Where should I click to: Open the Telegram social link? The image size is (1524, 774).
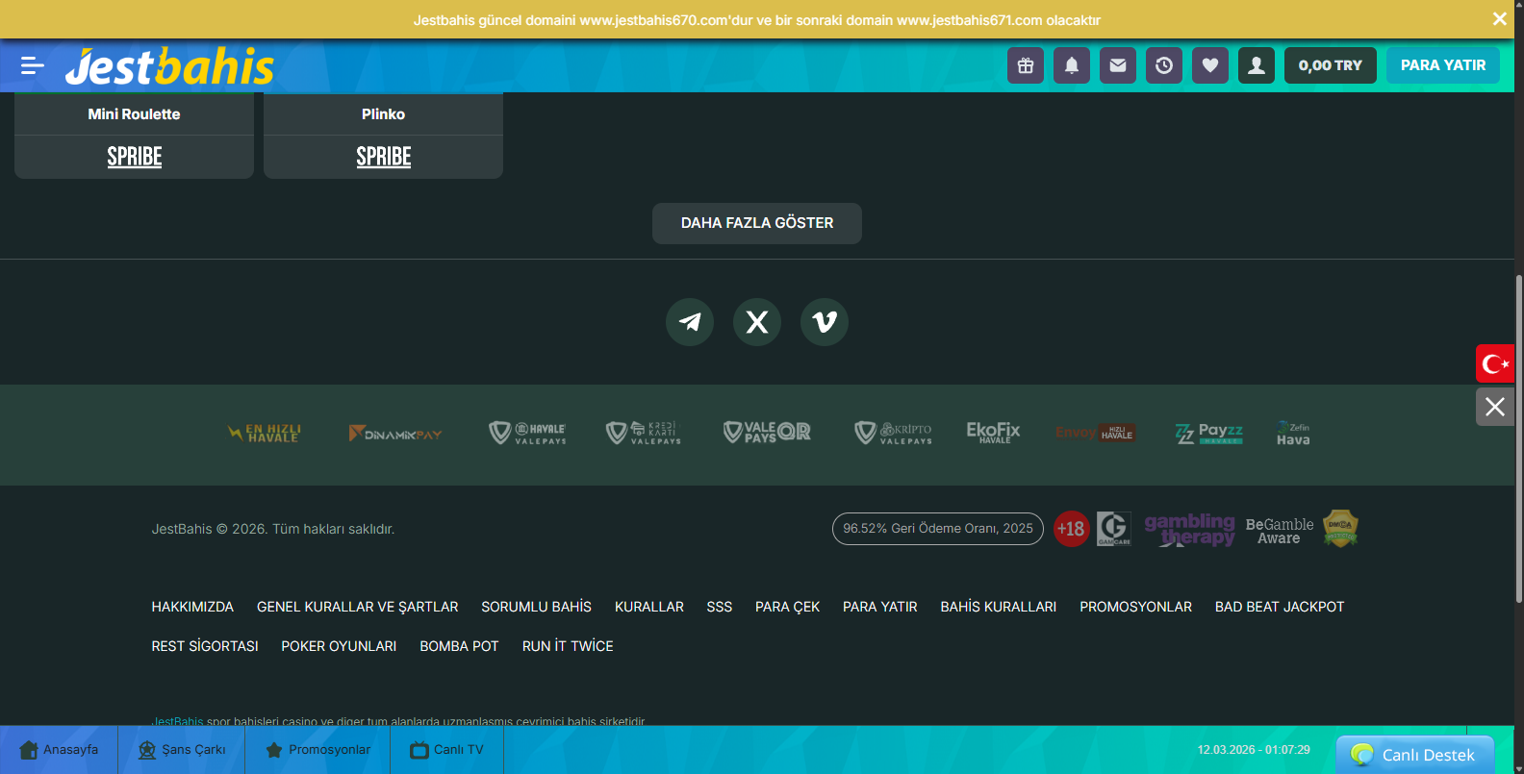(690, 322)
